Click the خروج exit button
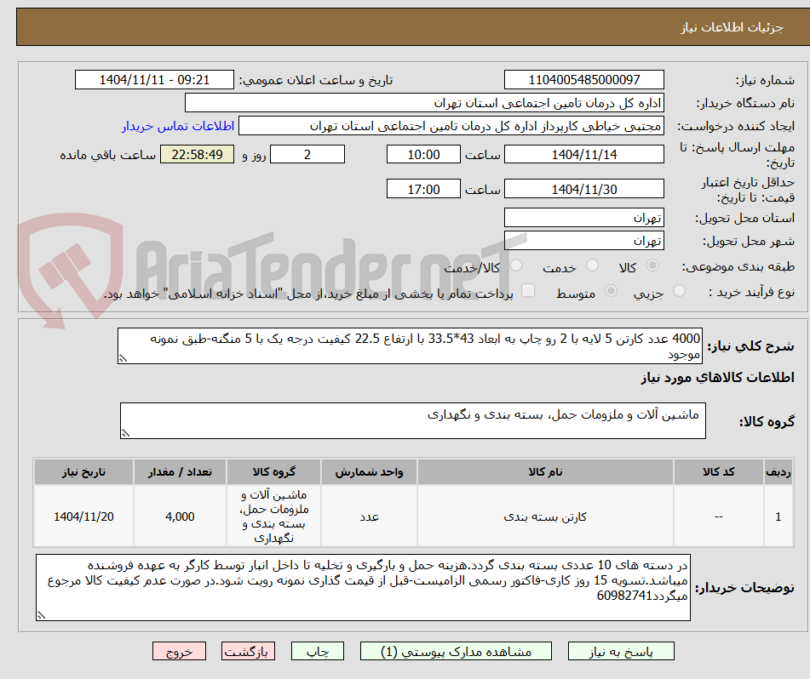 coord(179,652)
